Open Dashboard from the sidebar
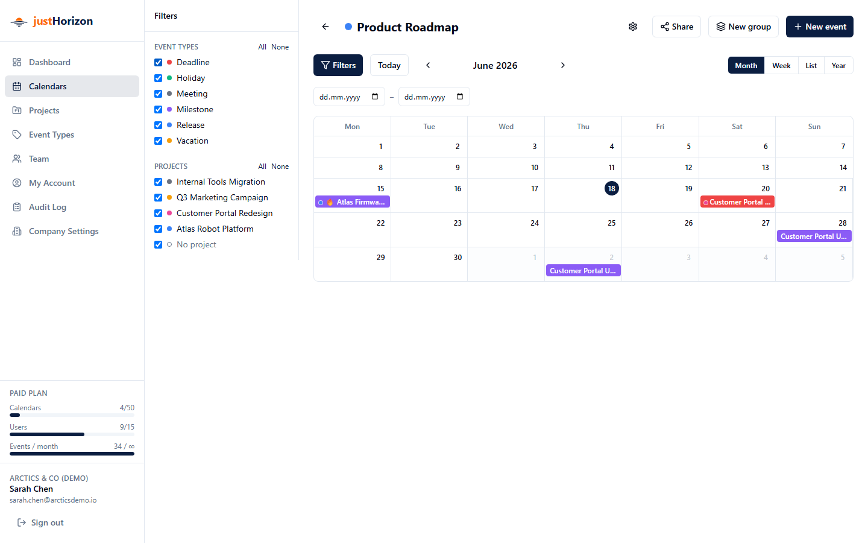Viewport: 868px width, 543px height. [72, 62]
